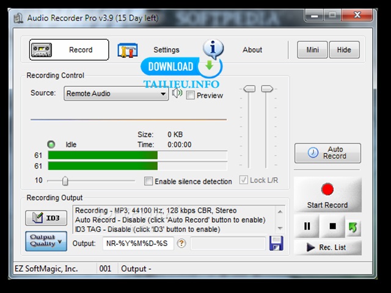This screenshot has width=391, height=293.
Task: Click the '0:00:00' time value
Action: [x=179, y=145]
